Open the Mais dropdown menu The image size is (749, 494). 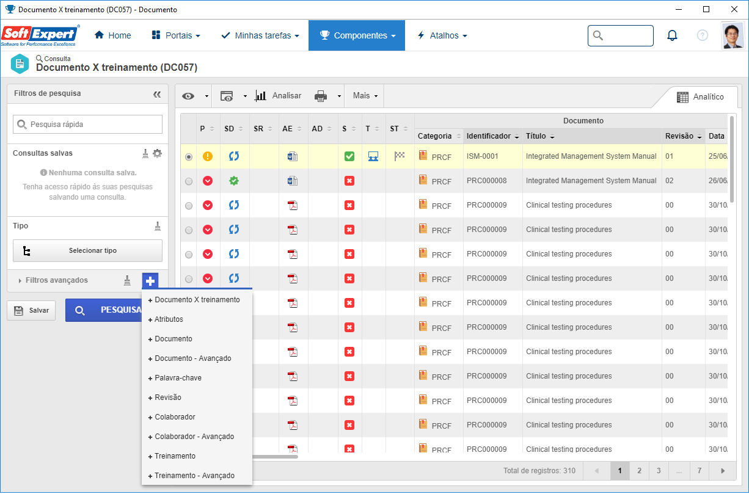click(x=365, y=96)
